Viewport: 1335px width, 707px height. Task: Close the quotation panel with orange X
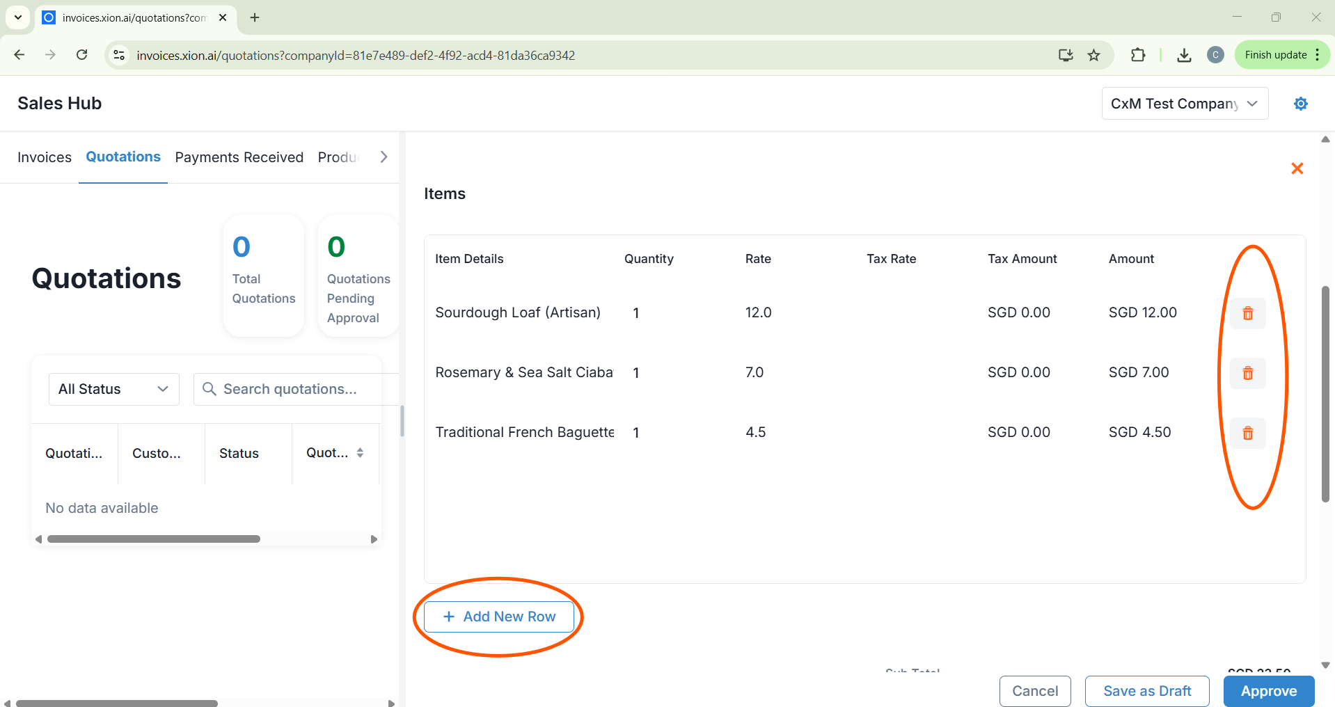pyautogui.click(x=1297, y=168)
